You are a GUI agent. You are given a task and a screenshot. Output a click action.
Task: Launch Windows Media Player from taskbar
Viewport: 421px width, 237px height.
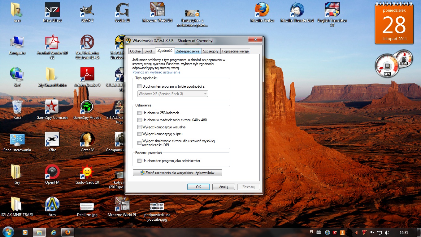[x=25, y=232]
